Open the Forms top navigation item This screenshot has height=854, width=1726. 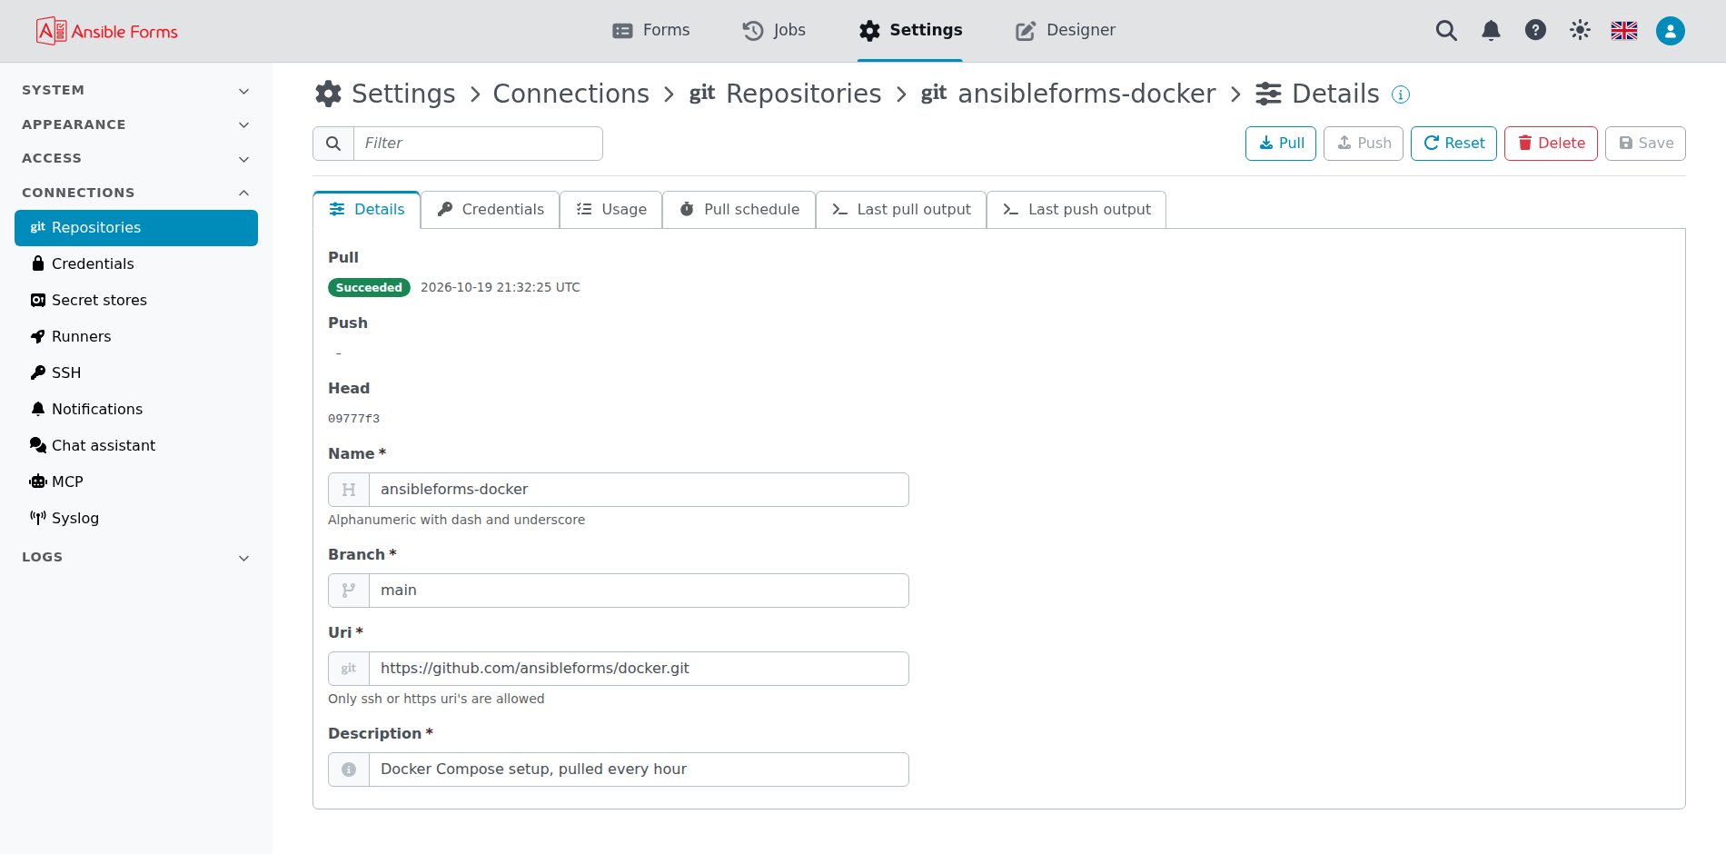tap(651, 30)
